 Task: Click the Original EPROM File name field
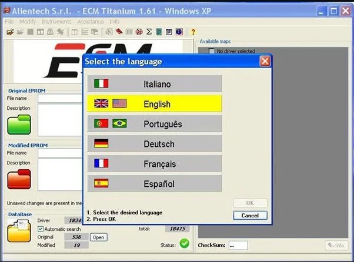60,98
